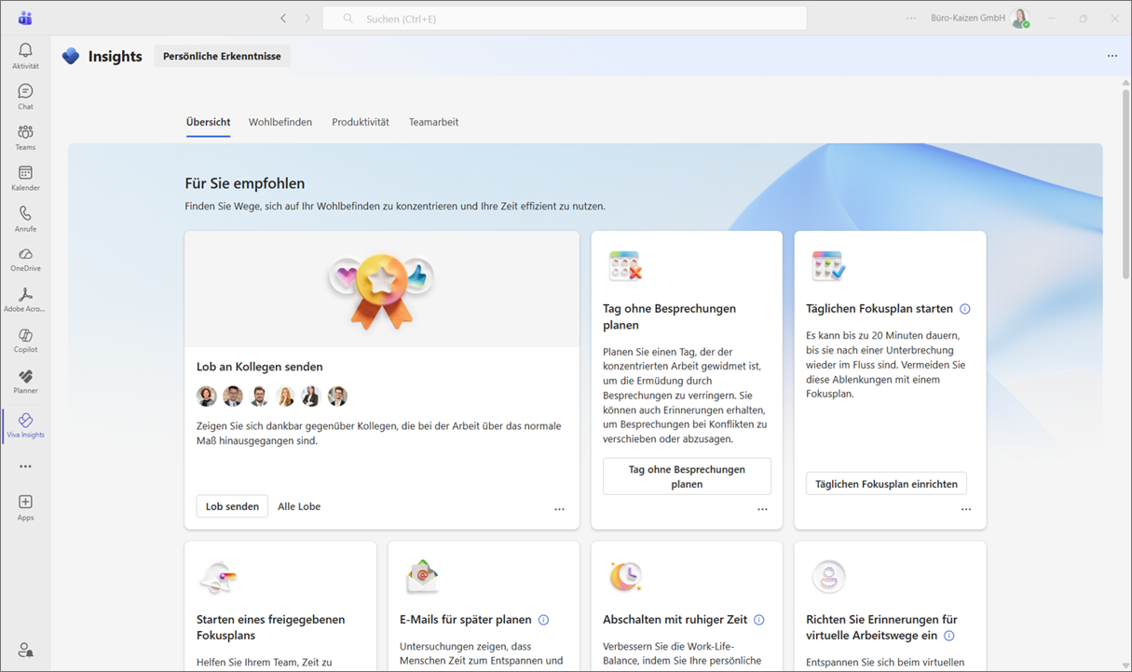Switch to the Wohlbefinden tab
Image resolution: width=1132 pixels, height=672 pixels.
tap(280, 122)
